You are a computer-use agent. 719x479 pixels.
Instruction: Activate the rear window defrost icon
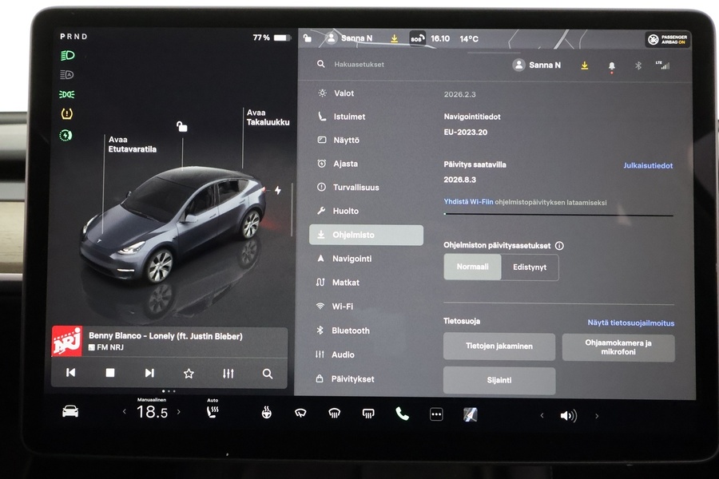[368, 414]
